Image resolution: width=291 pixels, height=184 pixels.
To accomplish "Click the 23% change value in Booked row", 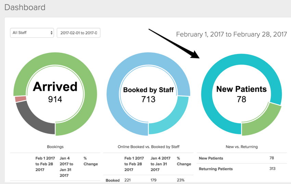I will 180,180.
